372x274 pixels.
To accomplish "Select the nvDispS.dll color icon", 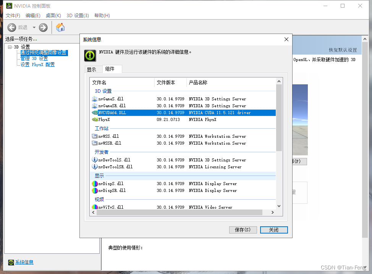I will 95,184.
